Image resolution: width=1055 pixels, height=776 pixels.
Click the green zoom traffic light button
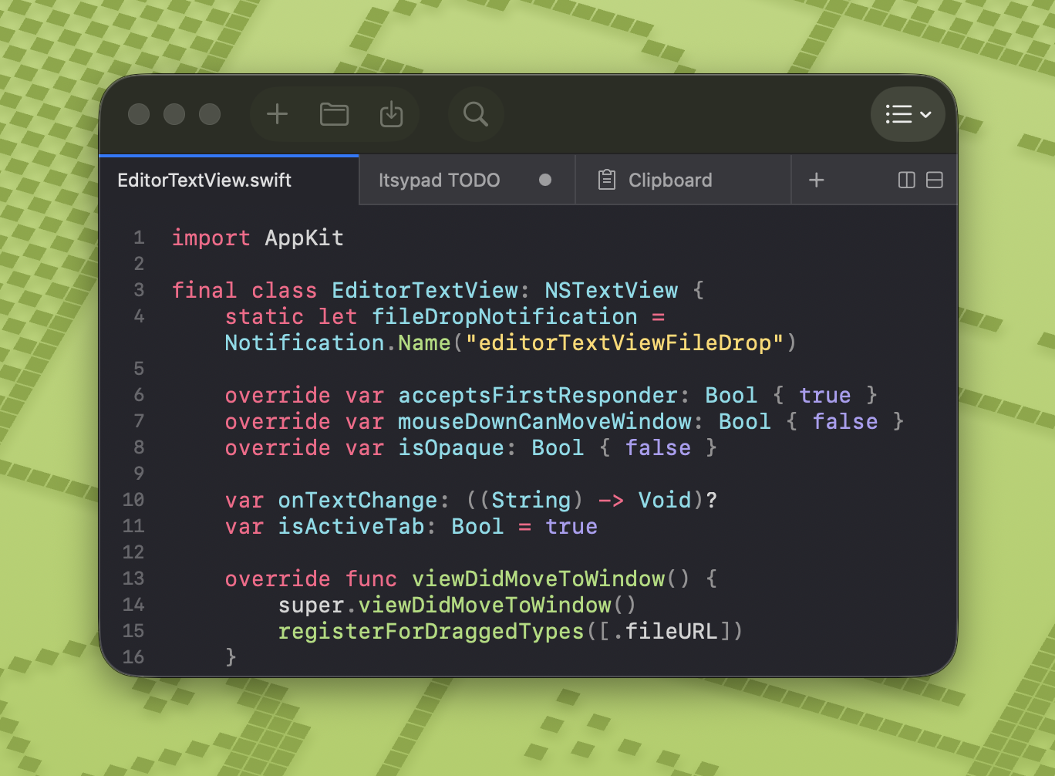coord(210,113)
